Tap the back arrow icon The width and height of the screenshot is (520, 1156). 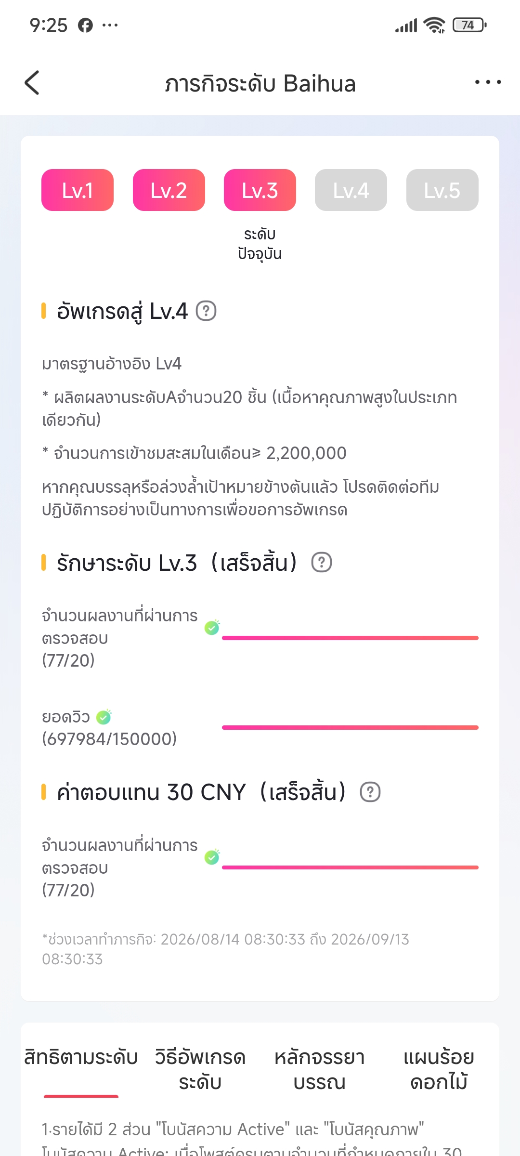point(32,83)
